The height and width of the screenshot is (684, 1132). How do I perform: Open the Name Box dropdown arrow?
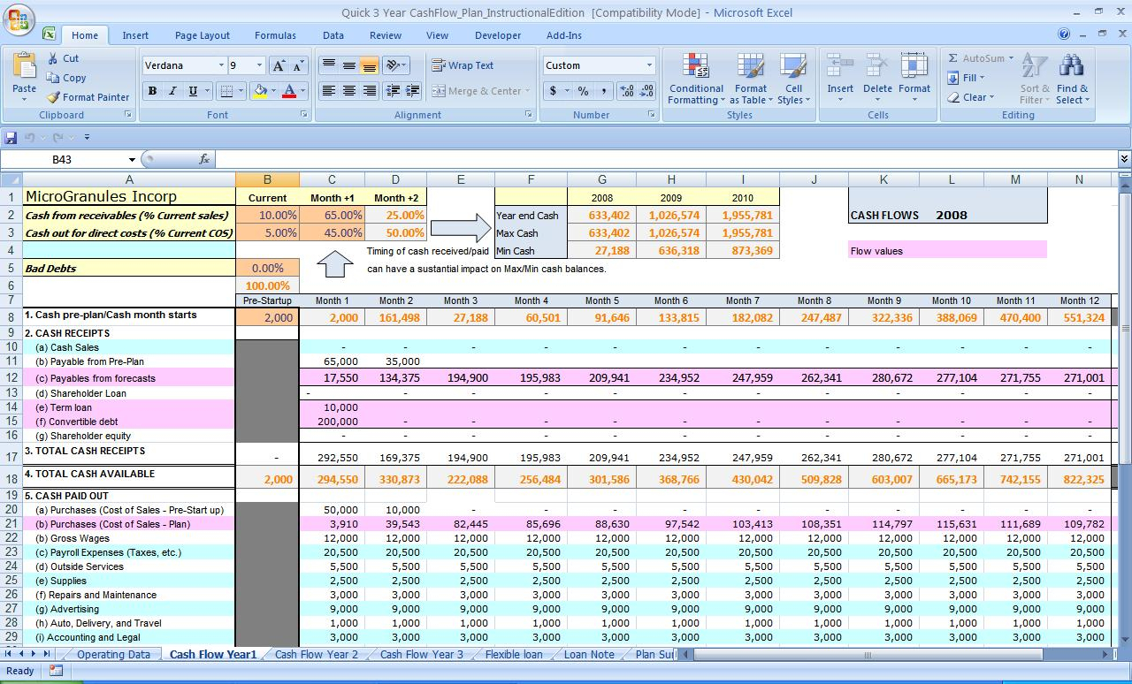point(132,160)
